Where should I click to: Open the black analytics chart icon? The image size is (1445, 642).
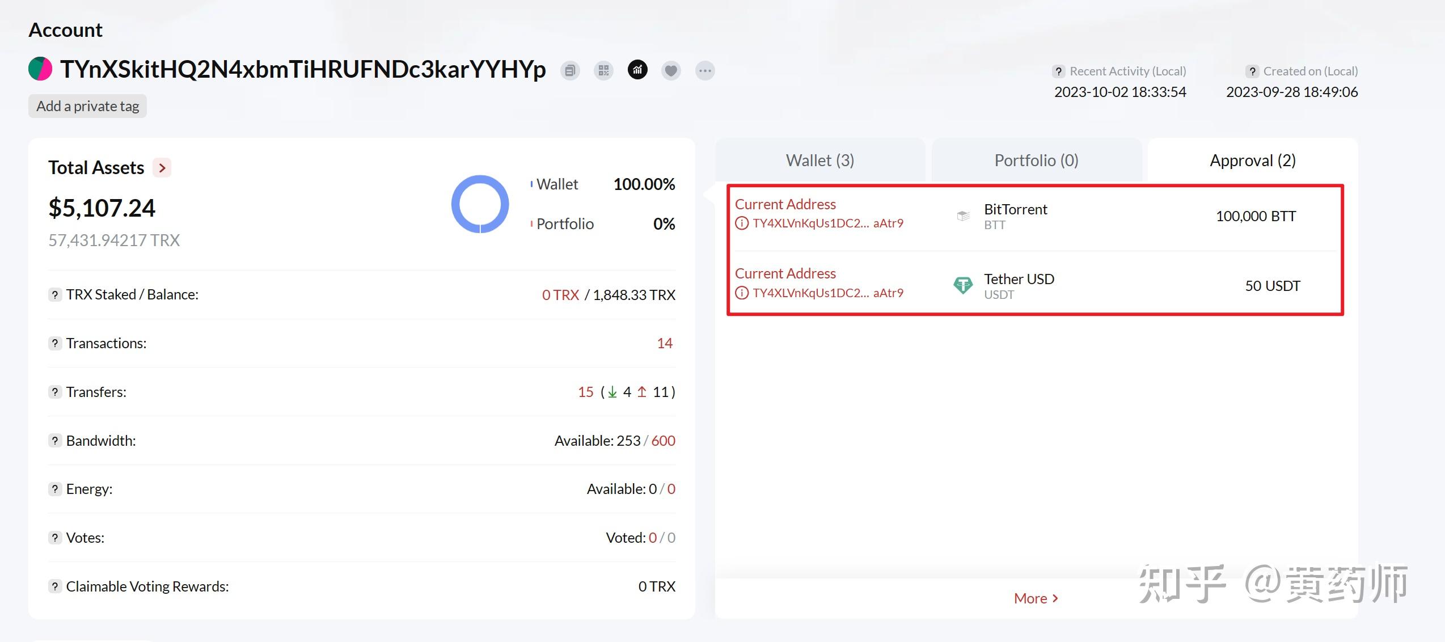coord(637,70)
